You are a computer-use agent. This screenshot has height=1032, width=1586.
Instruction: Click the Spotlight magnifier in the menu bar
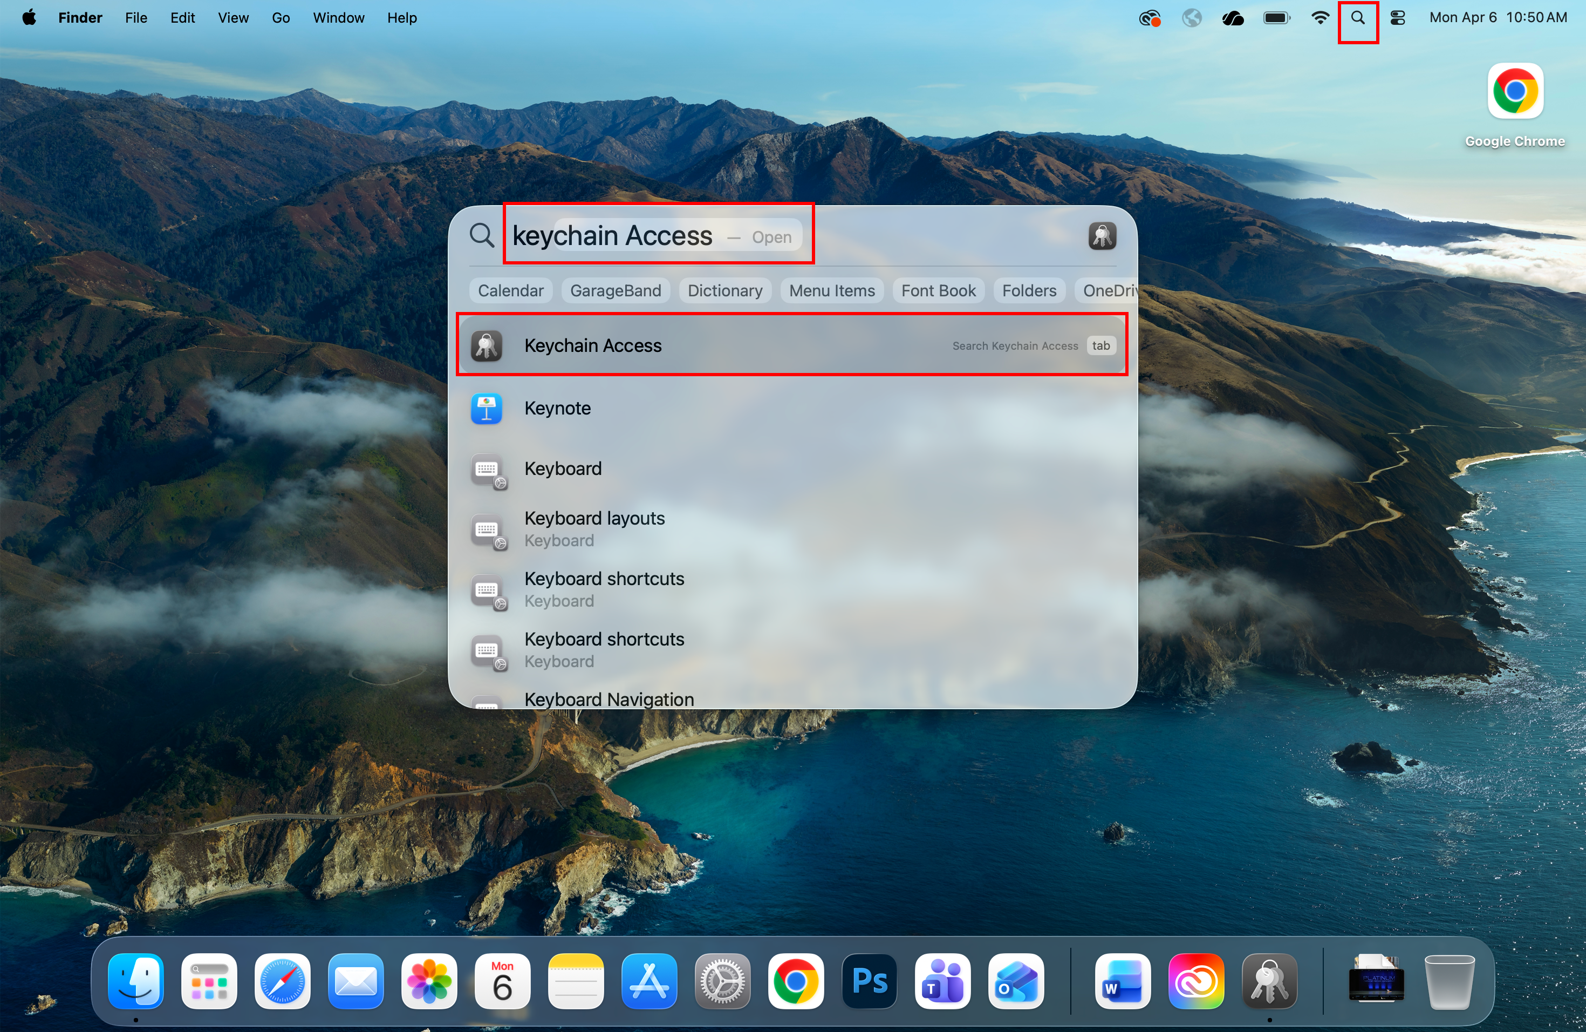1358,18
